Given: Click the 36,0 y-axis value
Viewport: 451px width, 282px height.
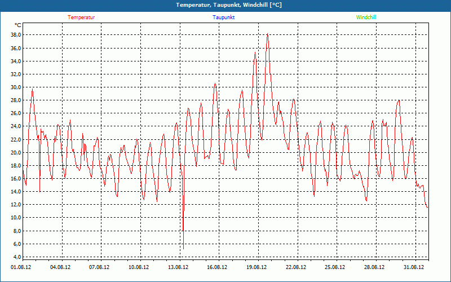Looking at the screenshot, I should [x=16, y=48].
